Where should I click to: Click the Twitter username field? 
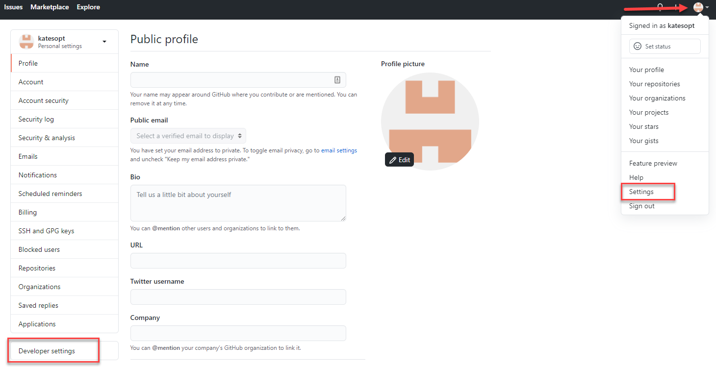pos(238,297)
